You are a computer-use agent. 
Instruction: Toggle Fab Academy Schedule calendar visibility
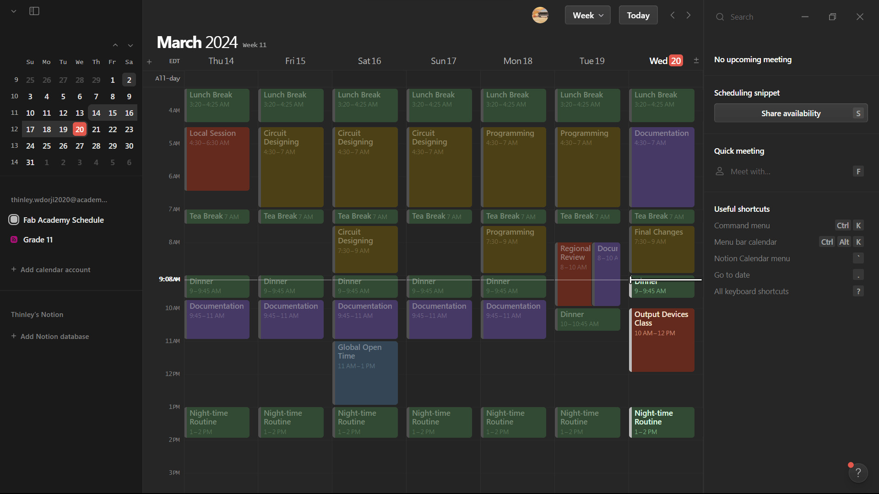(x=14, y=220)
